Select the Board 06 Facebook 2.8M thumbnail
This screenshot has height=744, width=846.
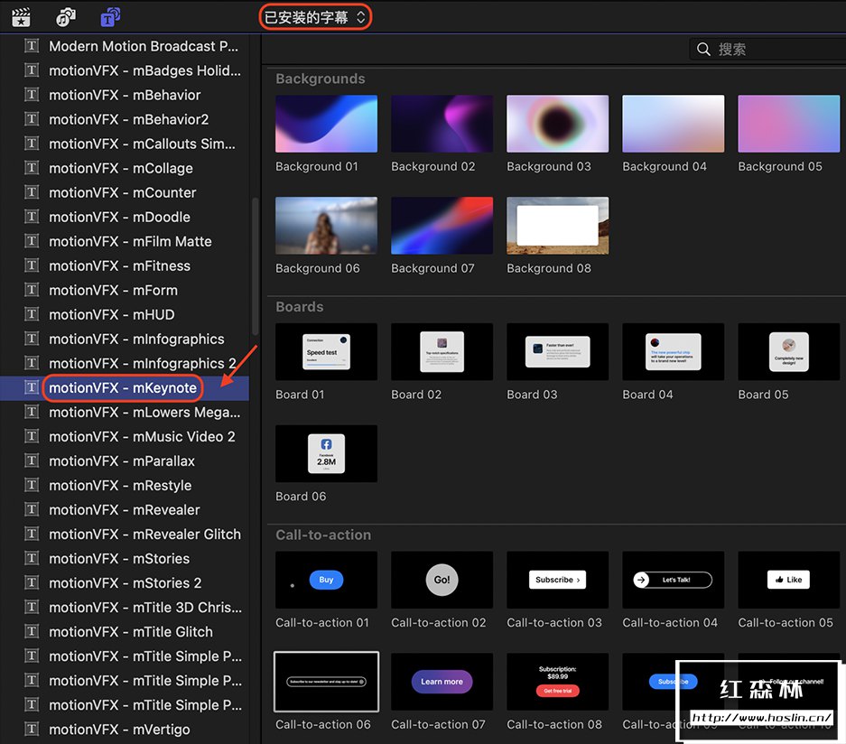pos(327,454)
